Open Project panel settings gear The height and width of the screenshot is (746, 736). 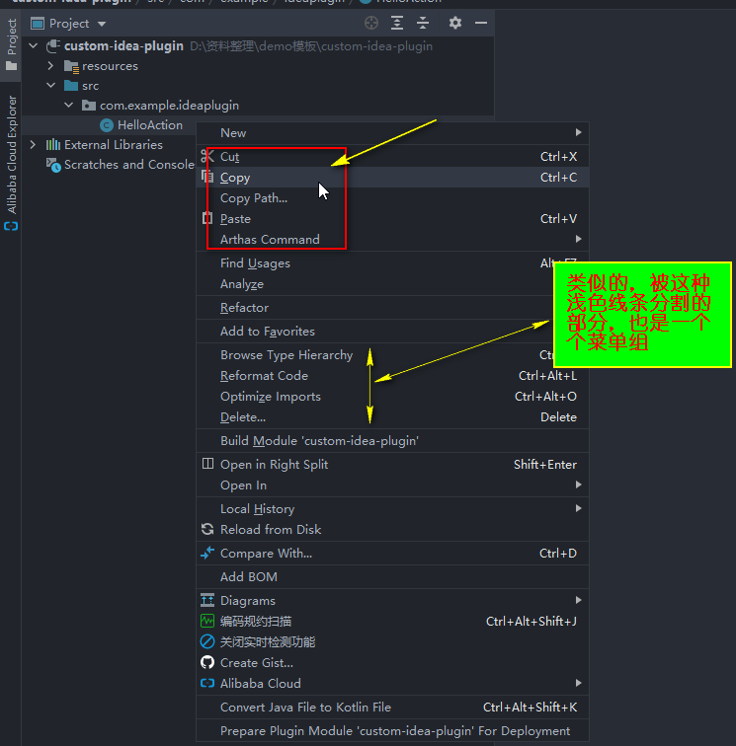click(455, 23)
